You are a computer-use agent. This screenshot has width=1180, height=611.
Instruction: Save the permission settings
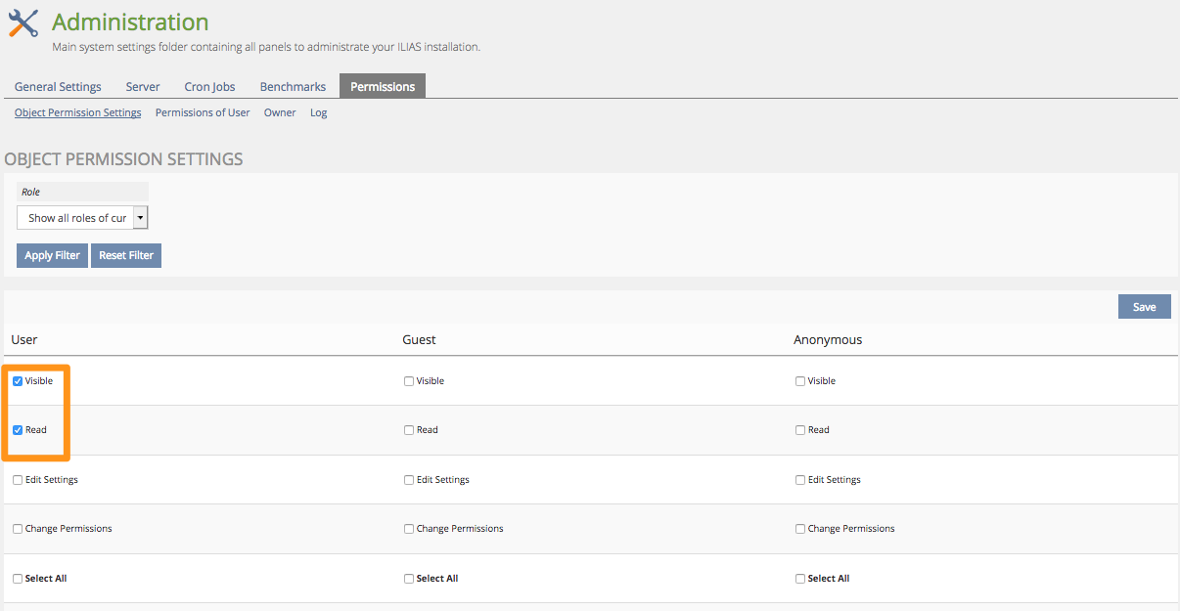pos(1144,307)
